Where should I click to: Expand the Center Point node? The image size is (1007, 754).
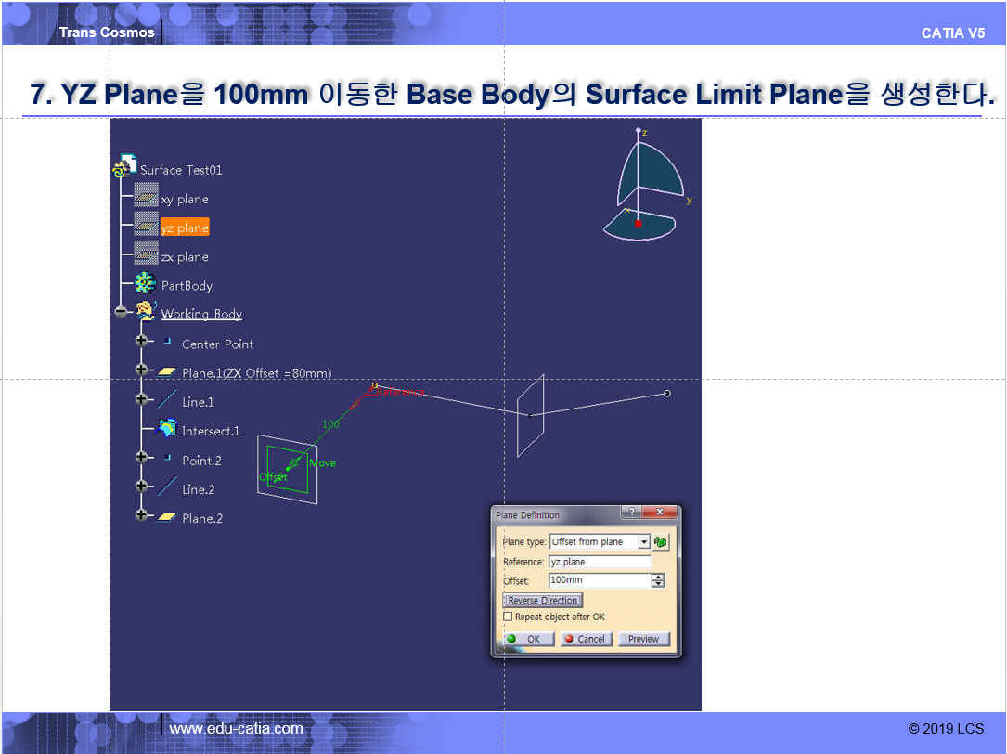(142, 341)
